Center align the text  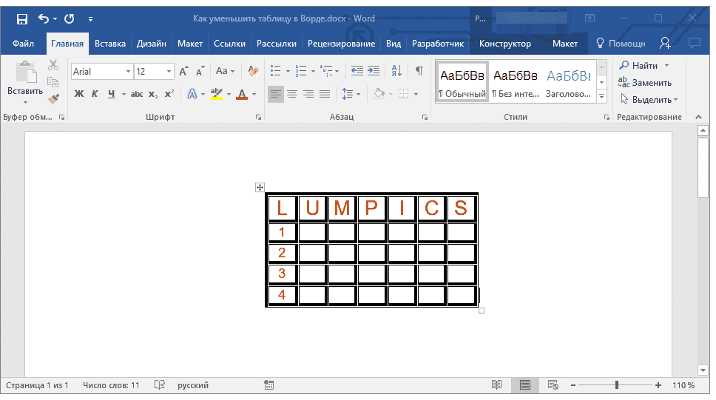292,94
